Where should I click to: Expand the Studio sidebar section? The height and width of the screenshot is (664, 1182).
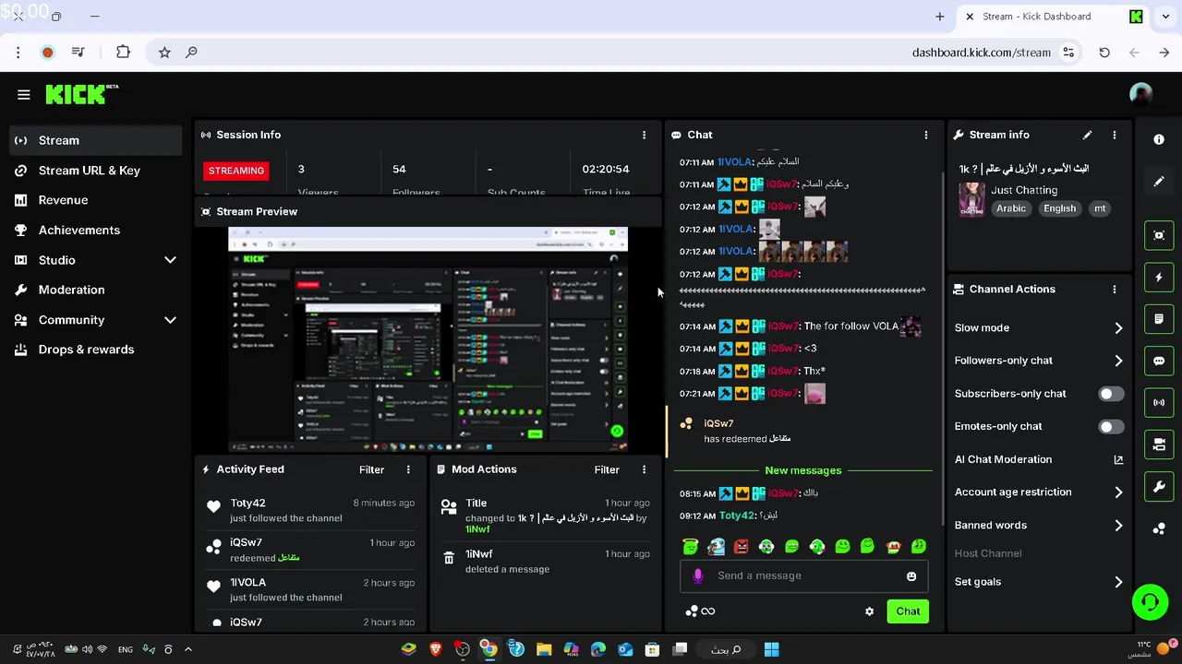click(x=170, y=260)
